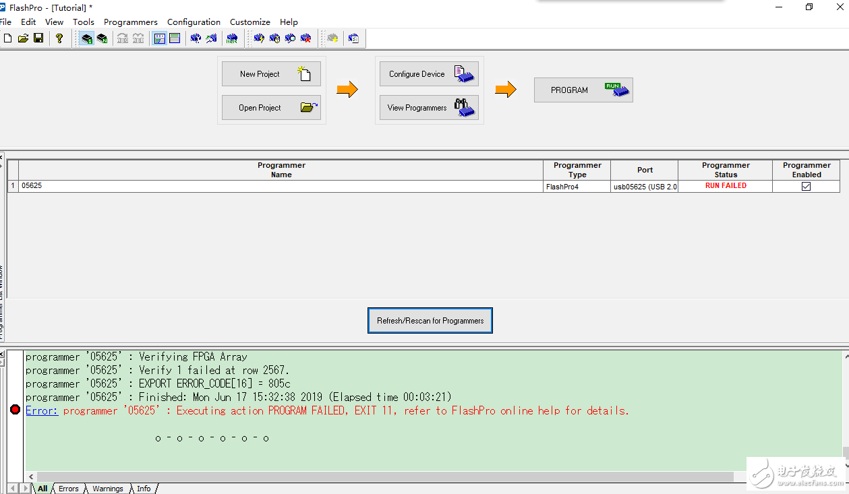
Task: Click the New Project blank page toolbar icon
Action: coord(8,38)
